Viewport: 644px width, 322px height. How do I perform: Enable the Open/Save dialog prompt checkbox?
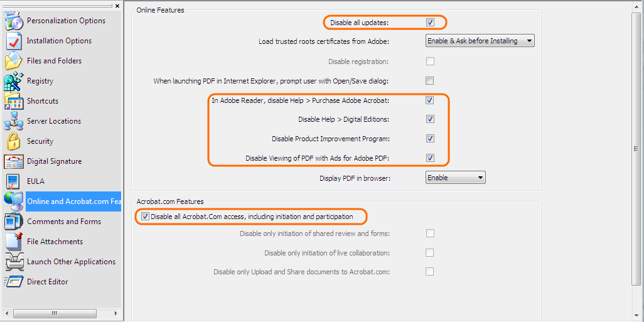pos(430,81)
